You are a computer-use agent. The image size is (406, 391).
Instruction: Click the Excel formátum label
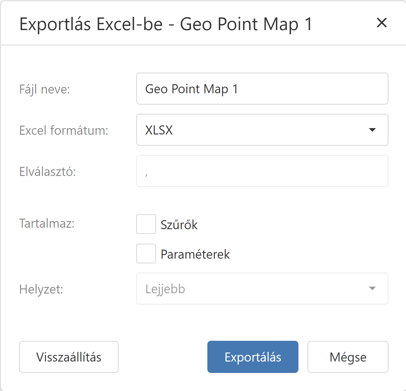64,131
